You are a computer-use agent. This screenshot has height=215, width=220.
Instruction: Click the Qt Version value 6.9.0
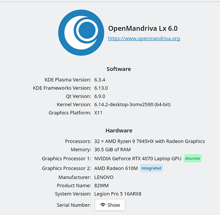coord(99,96)
